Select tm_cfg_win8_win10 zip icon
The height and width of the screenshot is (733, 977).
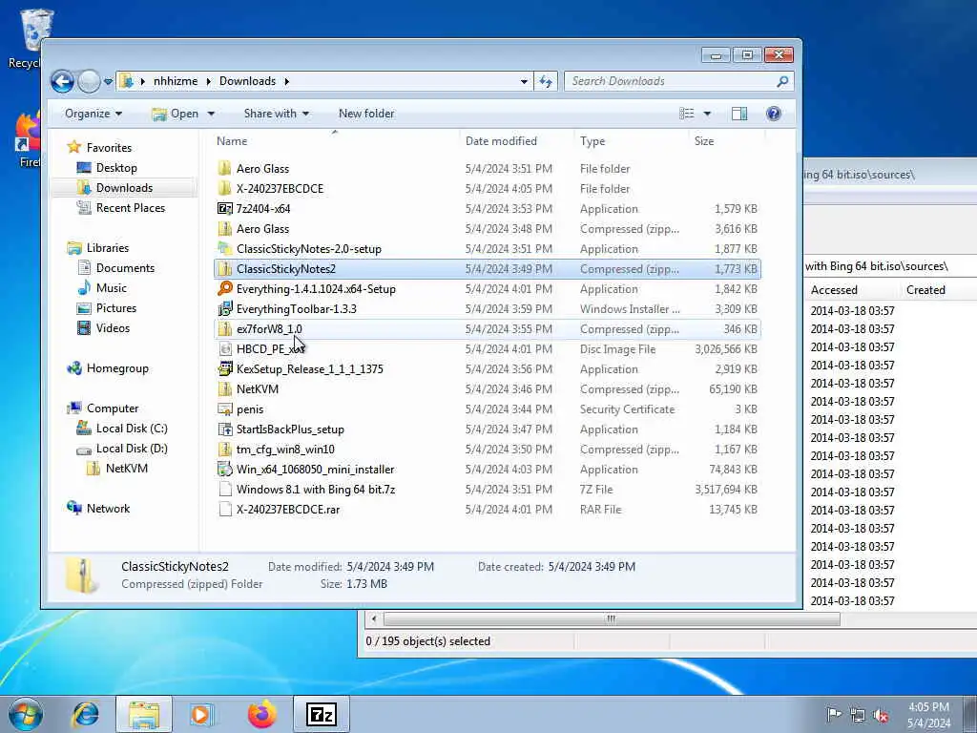click(x=225, y=449)
